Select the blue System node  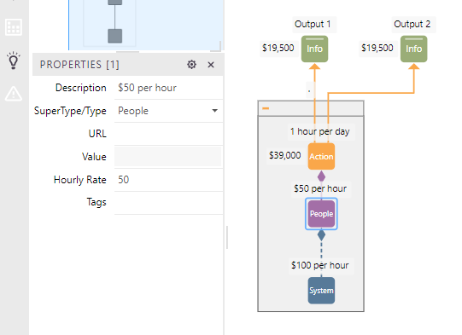(x=321, y=291)
